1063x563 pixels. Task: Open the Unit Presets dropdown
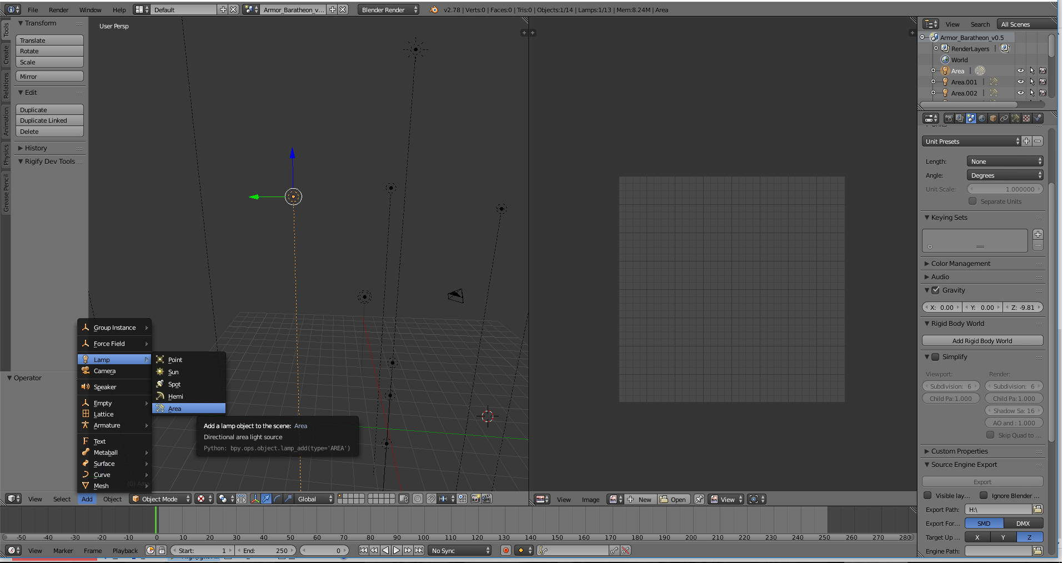coord(971,141)
